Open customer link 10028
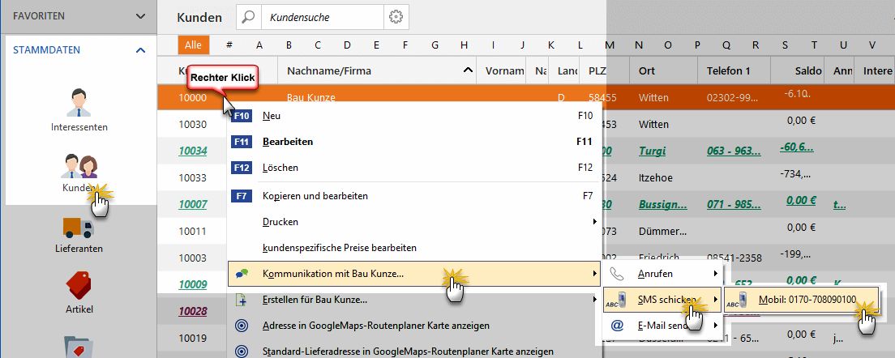Screen dimensions: 895x358 click(x=192, y=311)
